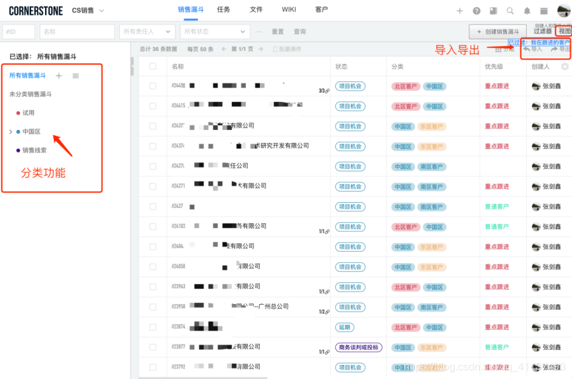572x379 pixels.
Task: Tick the checkbox for row #24050
Action: (152, 266)
